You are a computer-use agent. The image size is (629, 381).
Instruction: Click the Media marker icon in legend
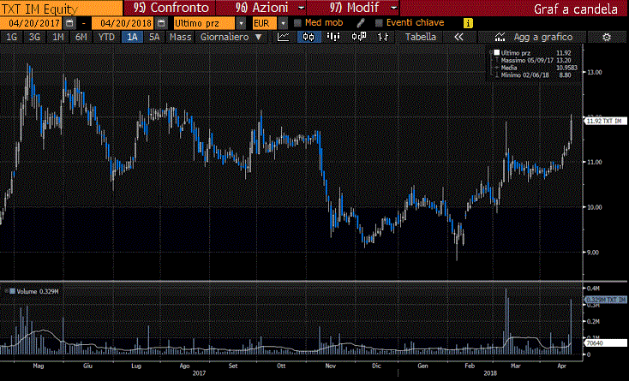[x=497, y=68]
